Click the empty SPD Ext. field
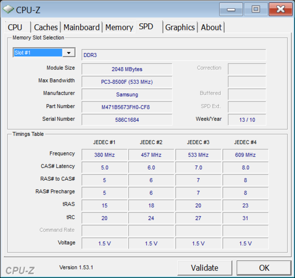Viewport: 295px width, 278px height. tap(247, 107)
